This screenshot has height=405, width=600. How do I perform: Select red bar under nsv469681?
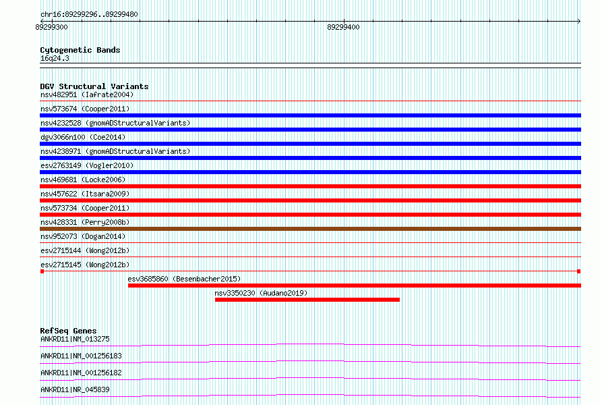pyautogui.click(x=310, y=186)
